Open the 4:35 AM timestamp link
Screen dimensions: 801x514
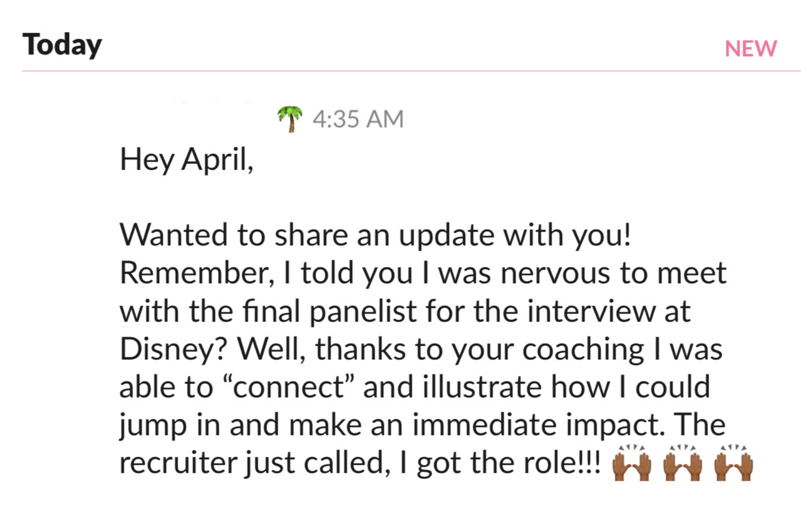pyautogui.click(x=358, y=119)
